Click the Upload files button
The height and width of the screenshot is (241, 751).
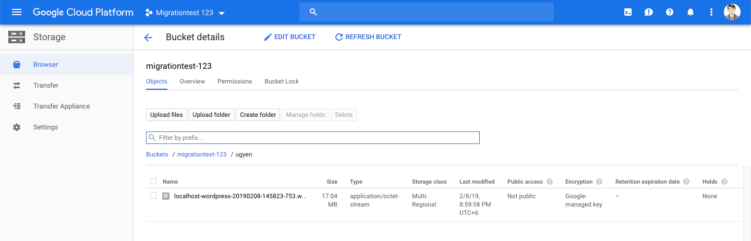pyautogui.click(x=166, y=115)
